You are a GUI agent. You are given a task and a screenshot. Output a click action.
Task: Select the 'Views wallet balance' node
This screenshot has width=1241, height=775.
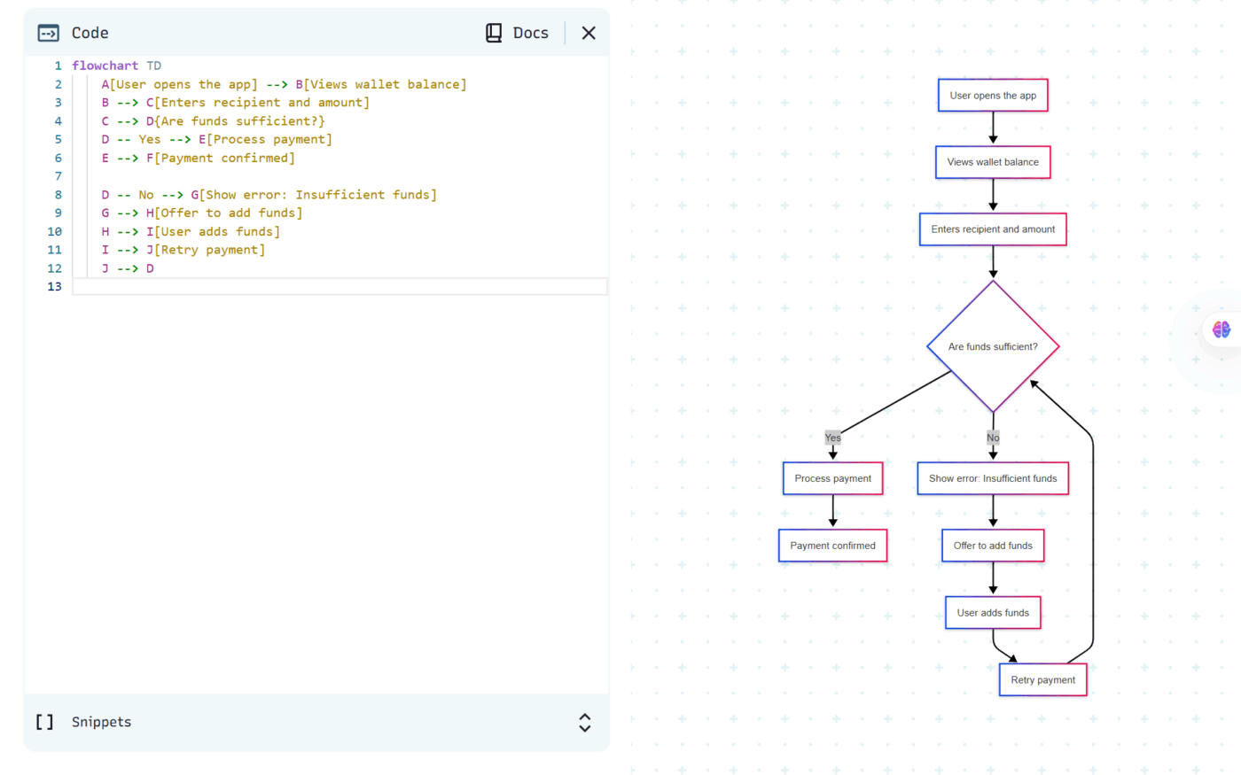993,162
